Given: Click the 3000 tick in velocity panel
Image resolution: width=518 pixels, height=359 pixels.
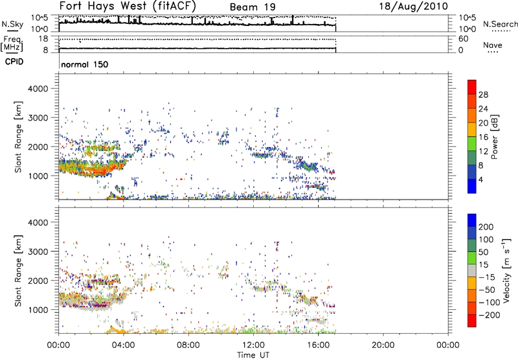Looking at the screenshot, I should click(38, 251).
